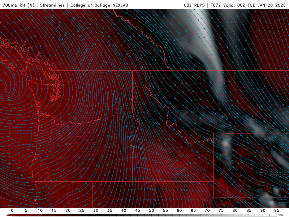Click the 'Streamlines' header label
Screen dimensions: 289x217
pos(52,5)
